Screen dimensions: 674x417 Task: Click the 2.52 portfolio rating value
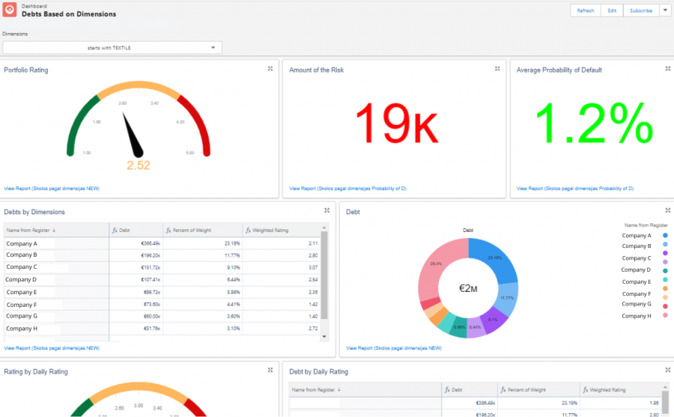pos(139,165)
